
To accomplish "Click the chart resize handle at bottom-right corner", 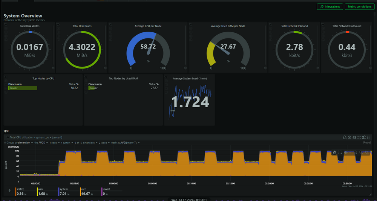I will [x=370, y=194].
